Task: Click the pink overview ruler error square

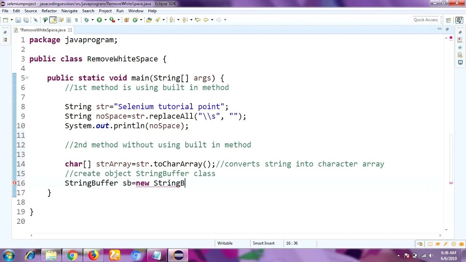Action: [451, 37]
